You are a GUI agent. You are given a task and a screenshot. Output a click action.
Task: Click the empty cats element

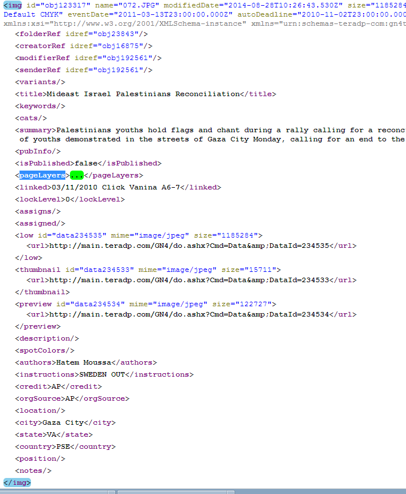point(31,118)
